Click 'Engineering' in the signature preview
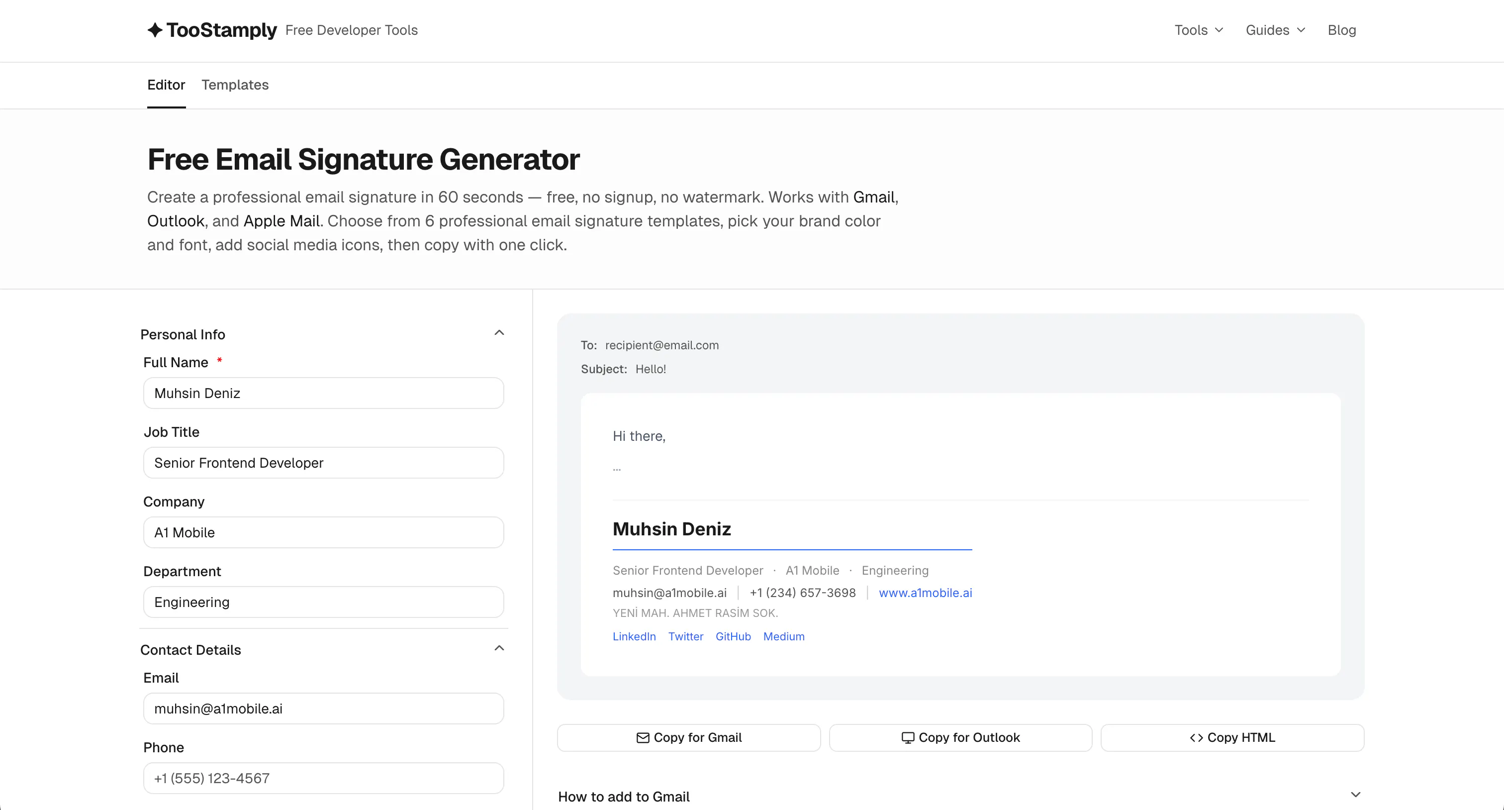1504x810 pixels. [895, 571]
